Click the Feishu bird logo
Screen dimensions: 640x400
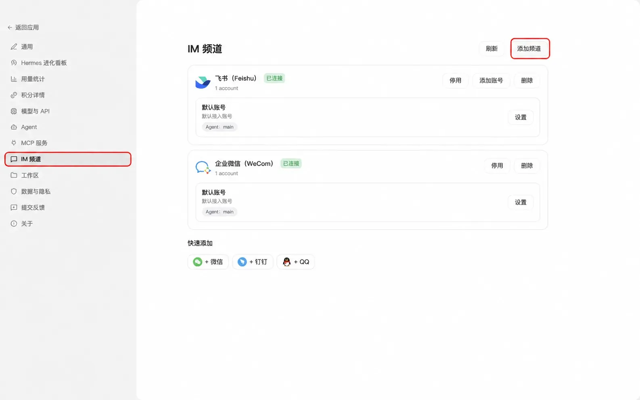(203, 82)
